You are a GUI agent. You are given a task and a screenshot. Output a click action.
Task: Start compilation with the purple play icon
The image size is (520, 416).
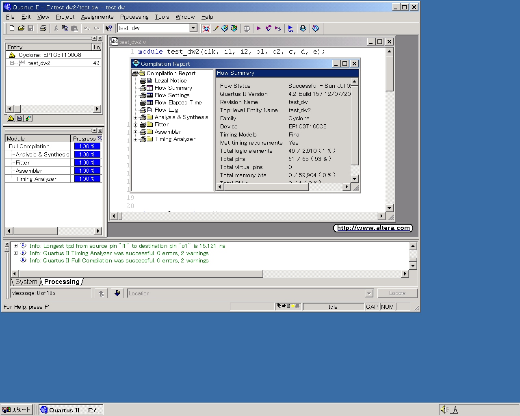pyautogui.click(x=258, y=28)
